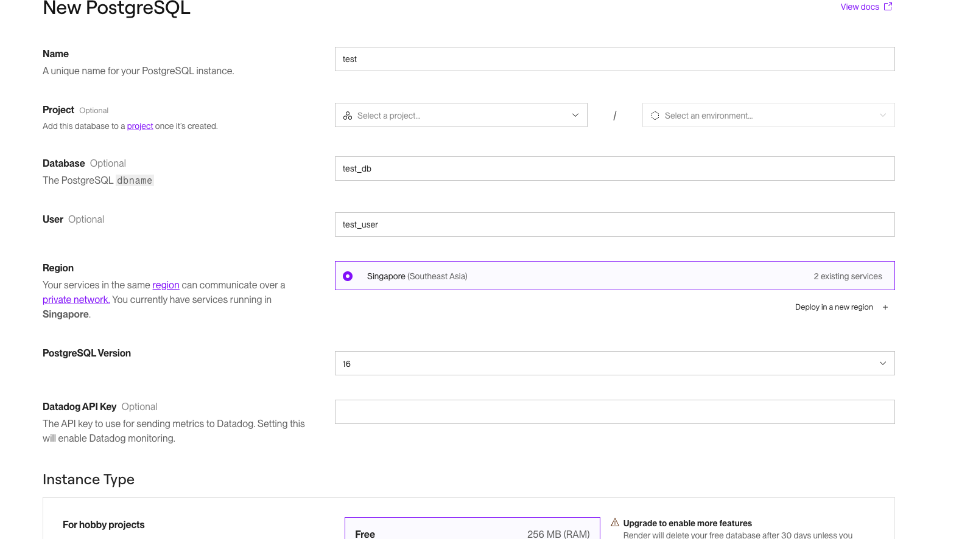Open the region documentation link

coord(166,285)
